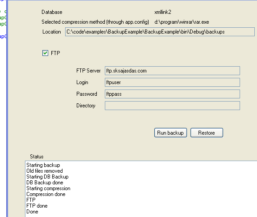Click the FTP Server input field

coord(172,71)
